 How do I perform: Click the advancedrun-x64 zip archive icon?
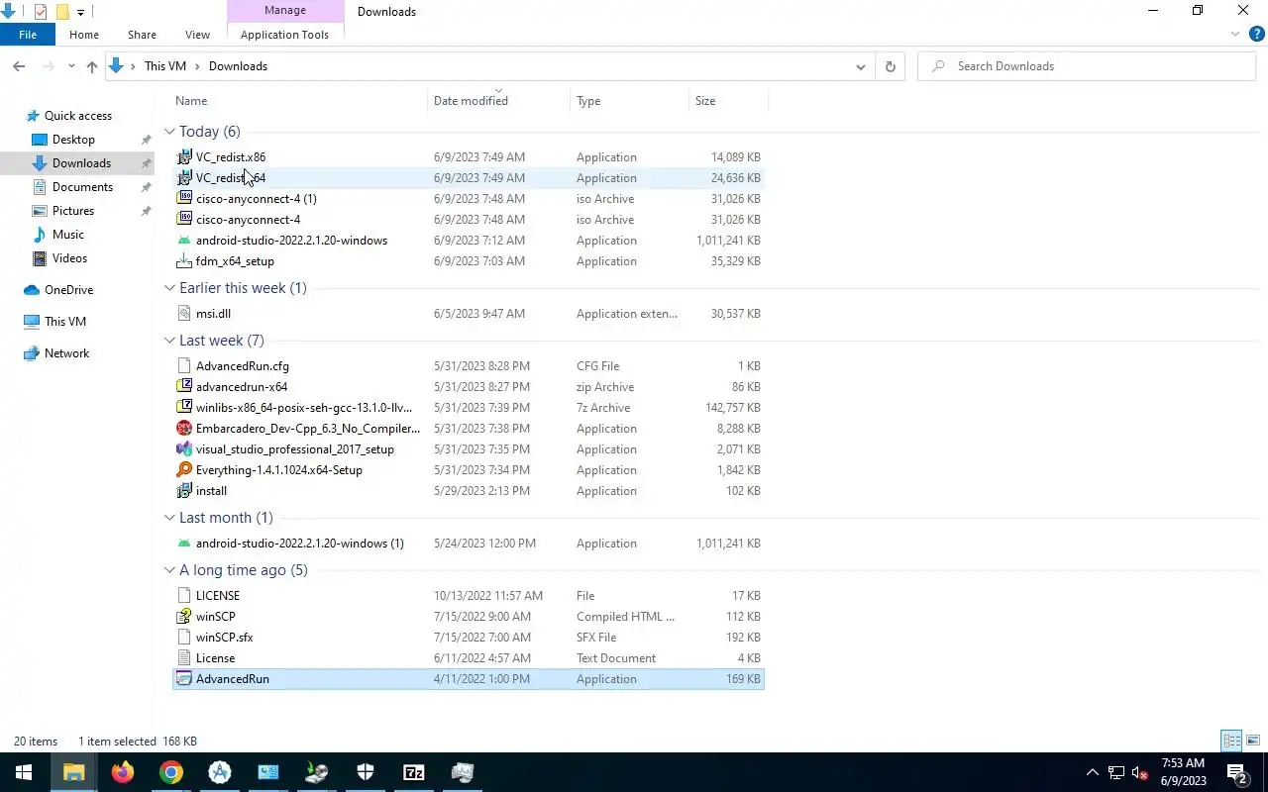click(184, 387)
